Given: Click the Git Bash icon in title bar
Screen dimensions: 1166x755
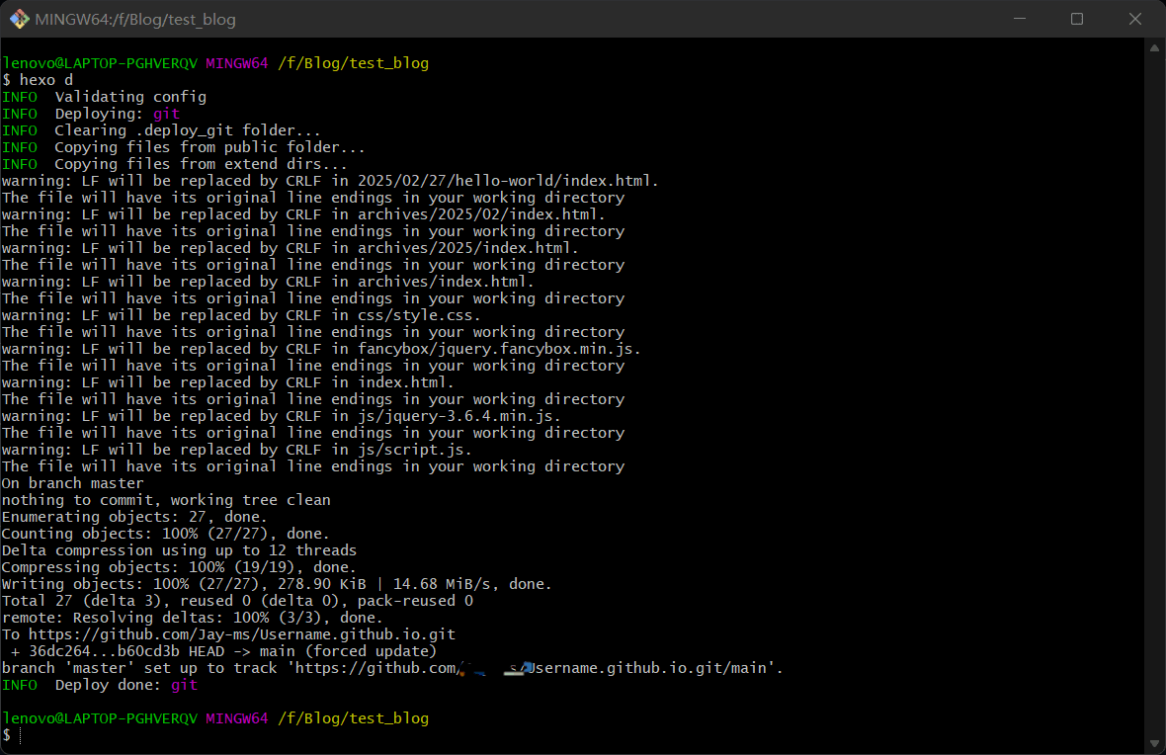Looking at the screenshot, I should click(x=19, y=19).
